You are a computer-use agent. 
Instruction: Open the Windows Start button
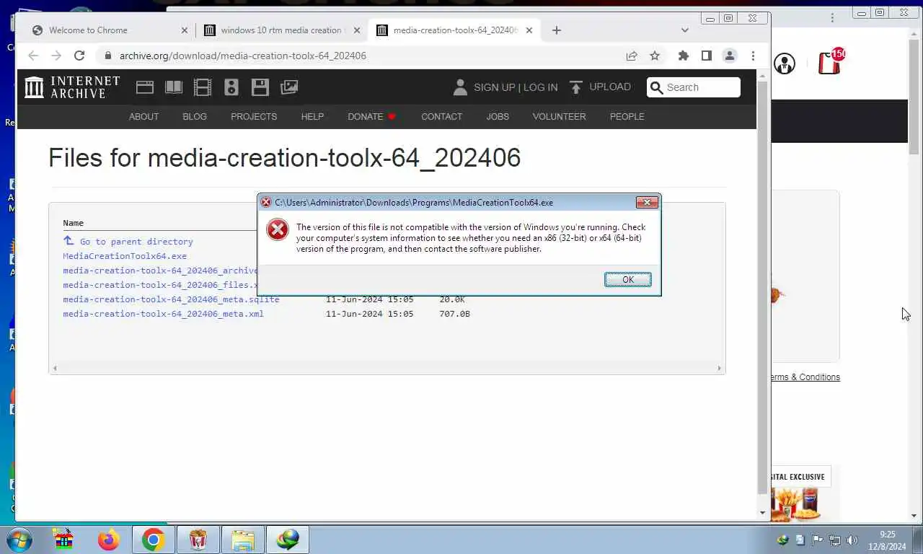[19, 540]
